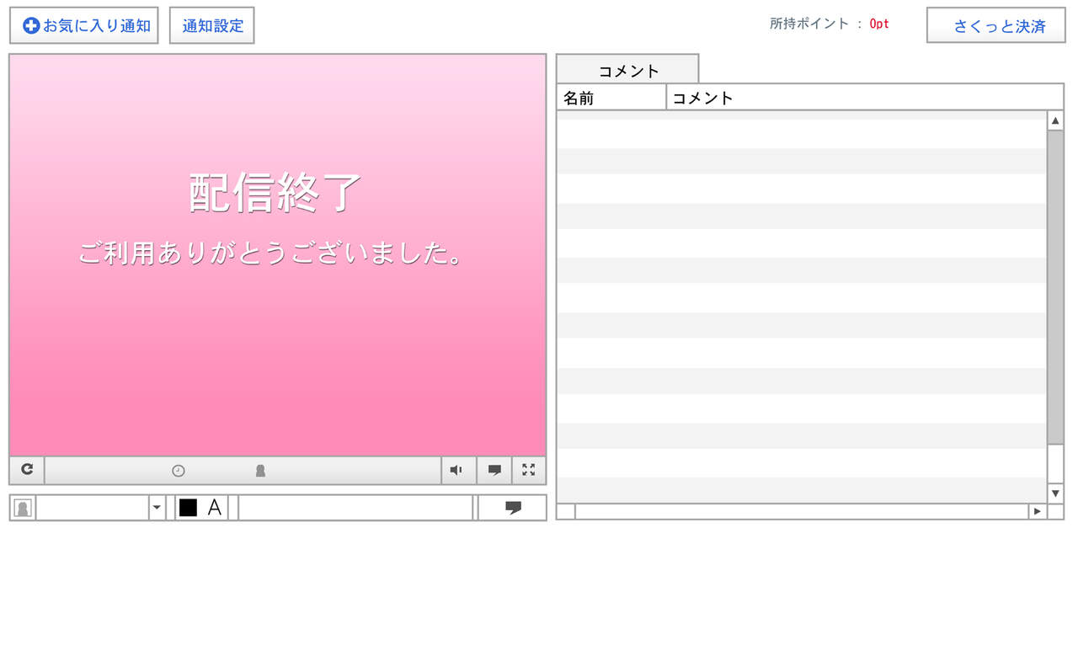Click the reload stream icon
The height and width of the screenshot is (645, 1078).
pos(27,470)
